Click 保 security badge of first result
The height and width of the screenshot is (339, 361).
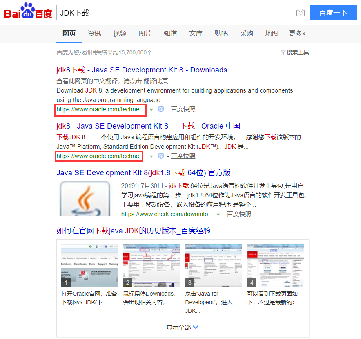pos(161,109)
